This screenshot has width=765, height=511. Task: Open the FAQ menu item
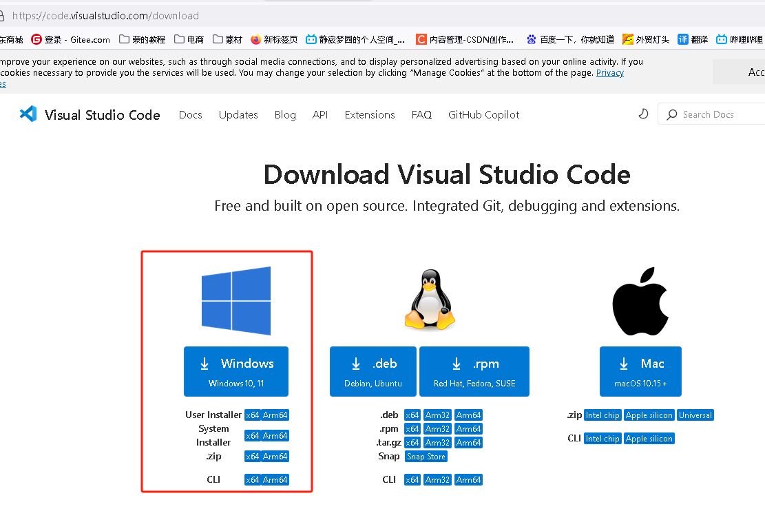tap(421, 115)
